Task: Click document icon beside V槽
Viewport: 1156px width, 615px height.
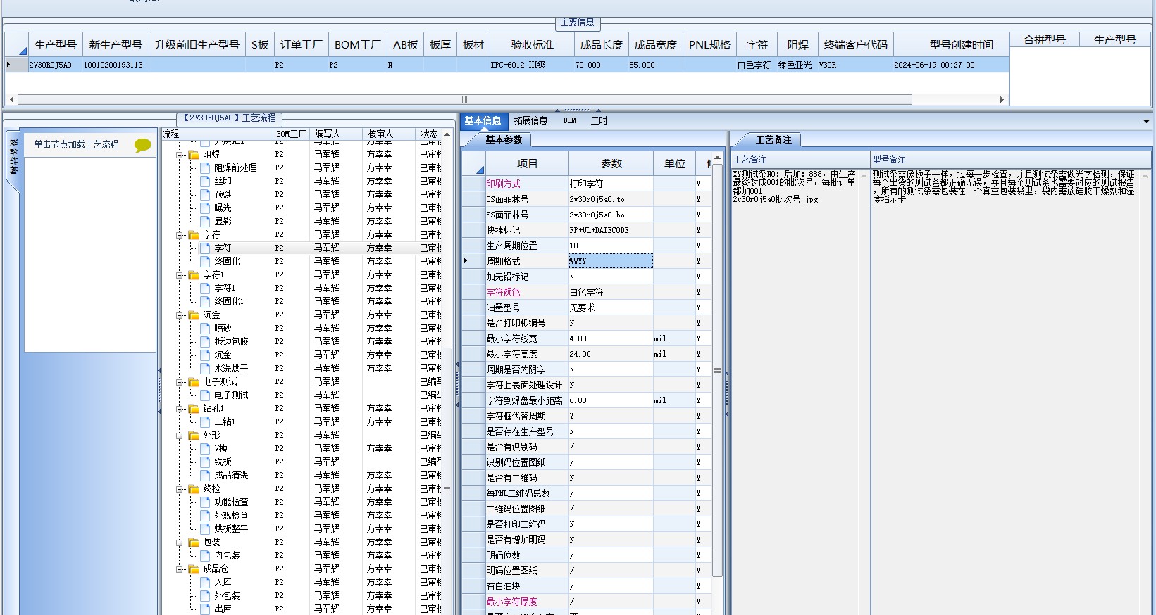Action: [x=206, y=448]
